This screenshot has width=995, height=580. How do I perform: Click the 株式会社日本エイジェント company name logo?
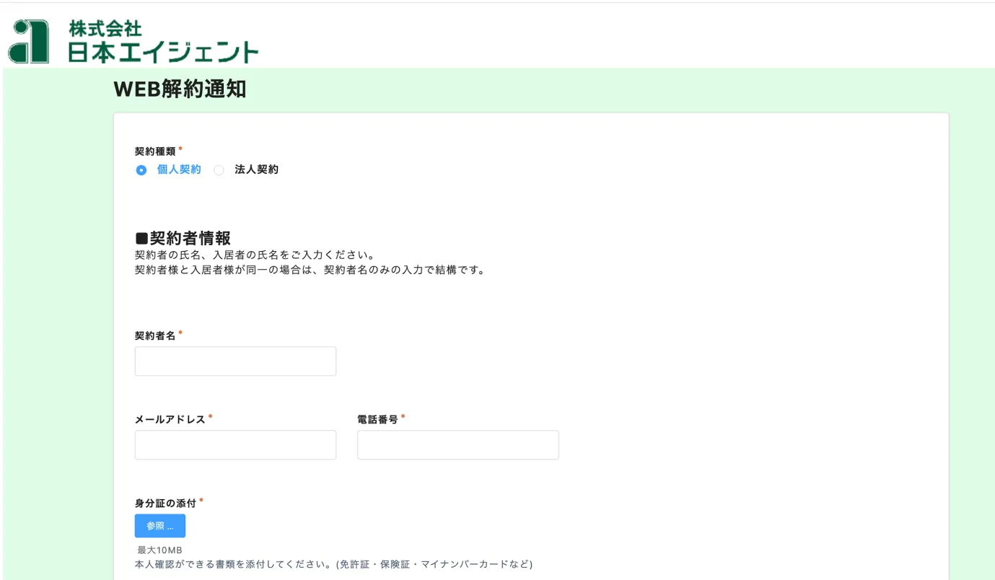[163, 41]
